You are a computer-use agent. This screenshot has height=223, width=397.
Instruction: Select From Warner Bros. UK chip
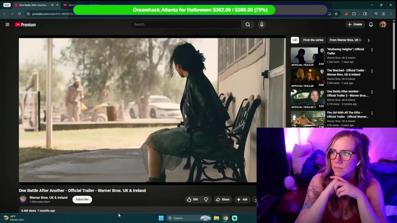pos(346,40)
